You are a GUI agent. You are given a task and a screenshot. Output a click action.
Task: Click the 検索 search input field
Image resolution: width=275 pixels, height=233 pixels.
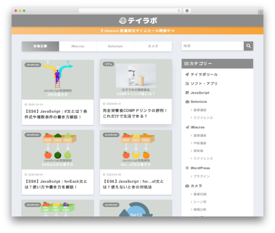click(212, 46)
